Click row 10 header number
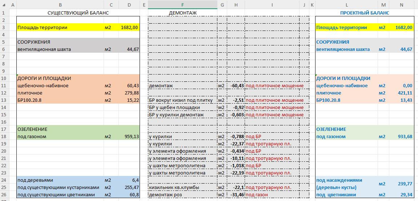The width and height of the screenshot is (418, 201). click(4, 79)
